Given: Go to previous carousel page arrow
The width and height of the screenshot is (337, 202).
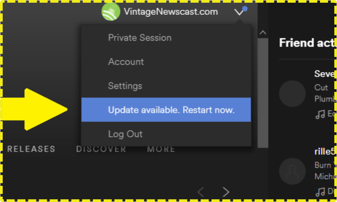Looking at the screenshot, I should 201,192.
